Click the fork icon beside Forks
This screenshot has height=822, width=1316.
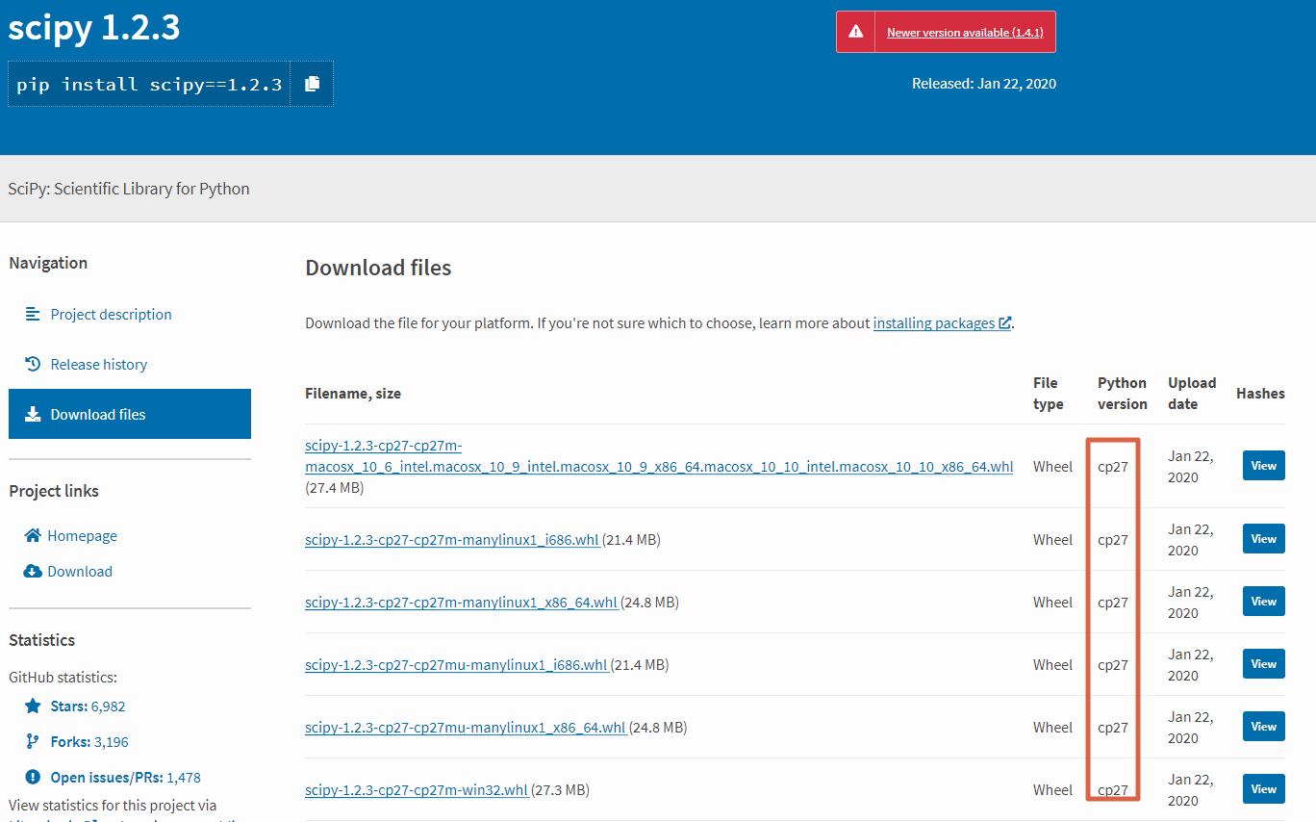33,742
